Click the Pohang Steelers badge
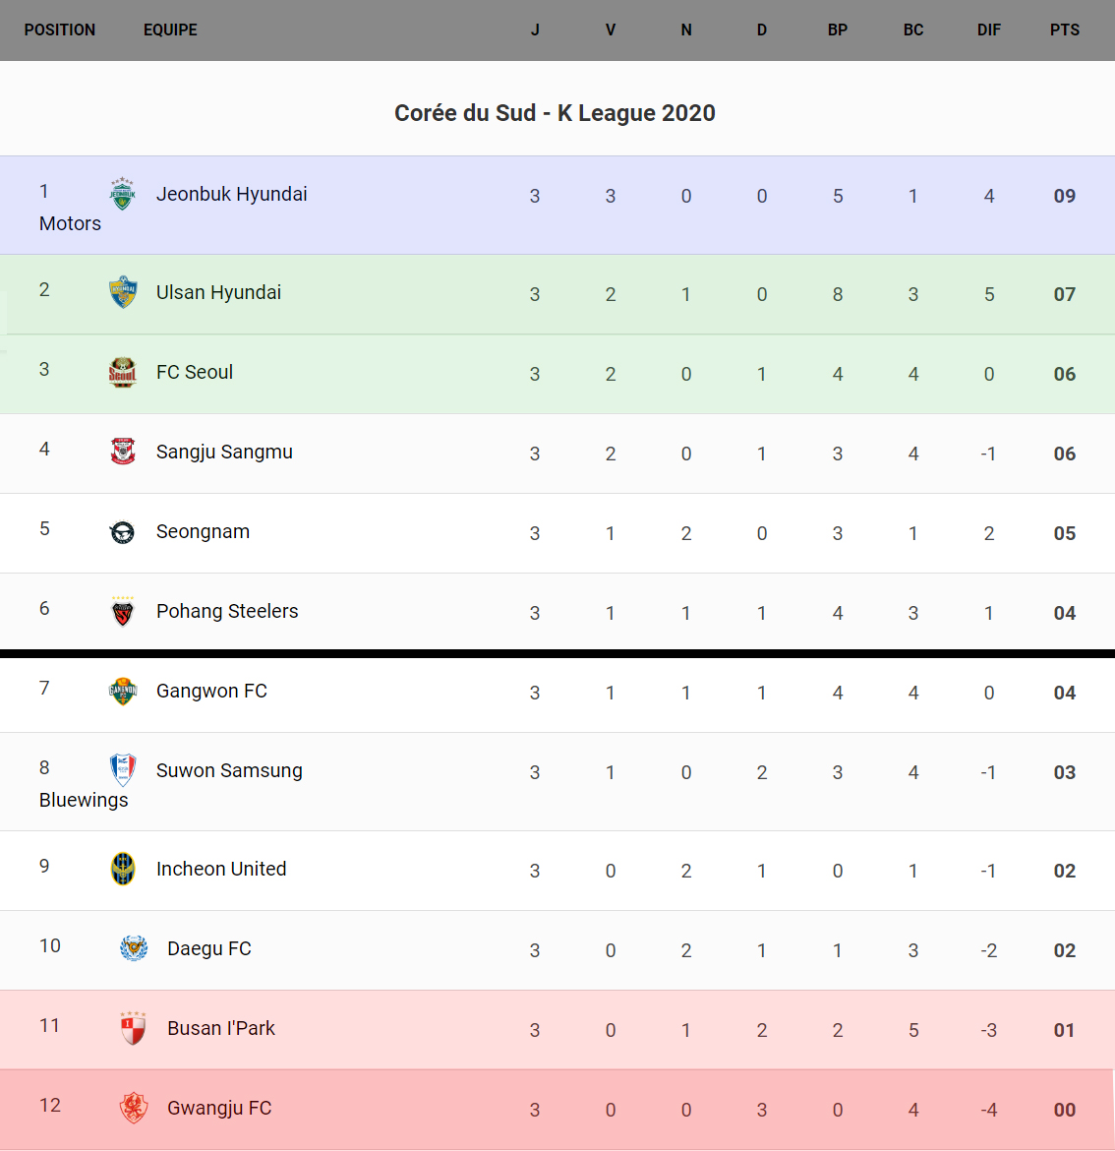The width and height of the screenshot is (1115, 1151). click(122, 611)
